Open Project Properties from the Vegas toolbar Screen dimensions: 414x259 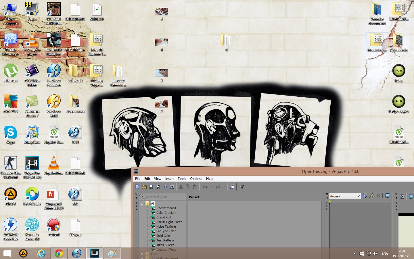click(x=172, y=187)
